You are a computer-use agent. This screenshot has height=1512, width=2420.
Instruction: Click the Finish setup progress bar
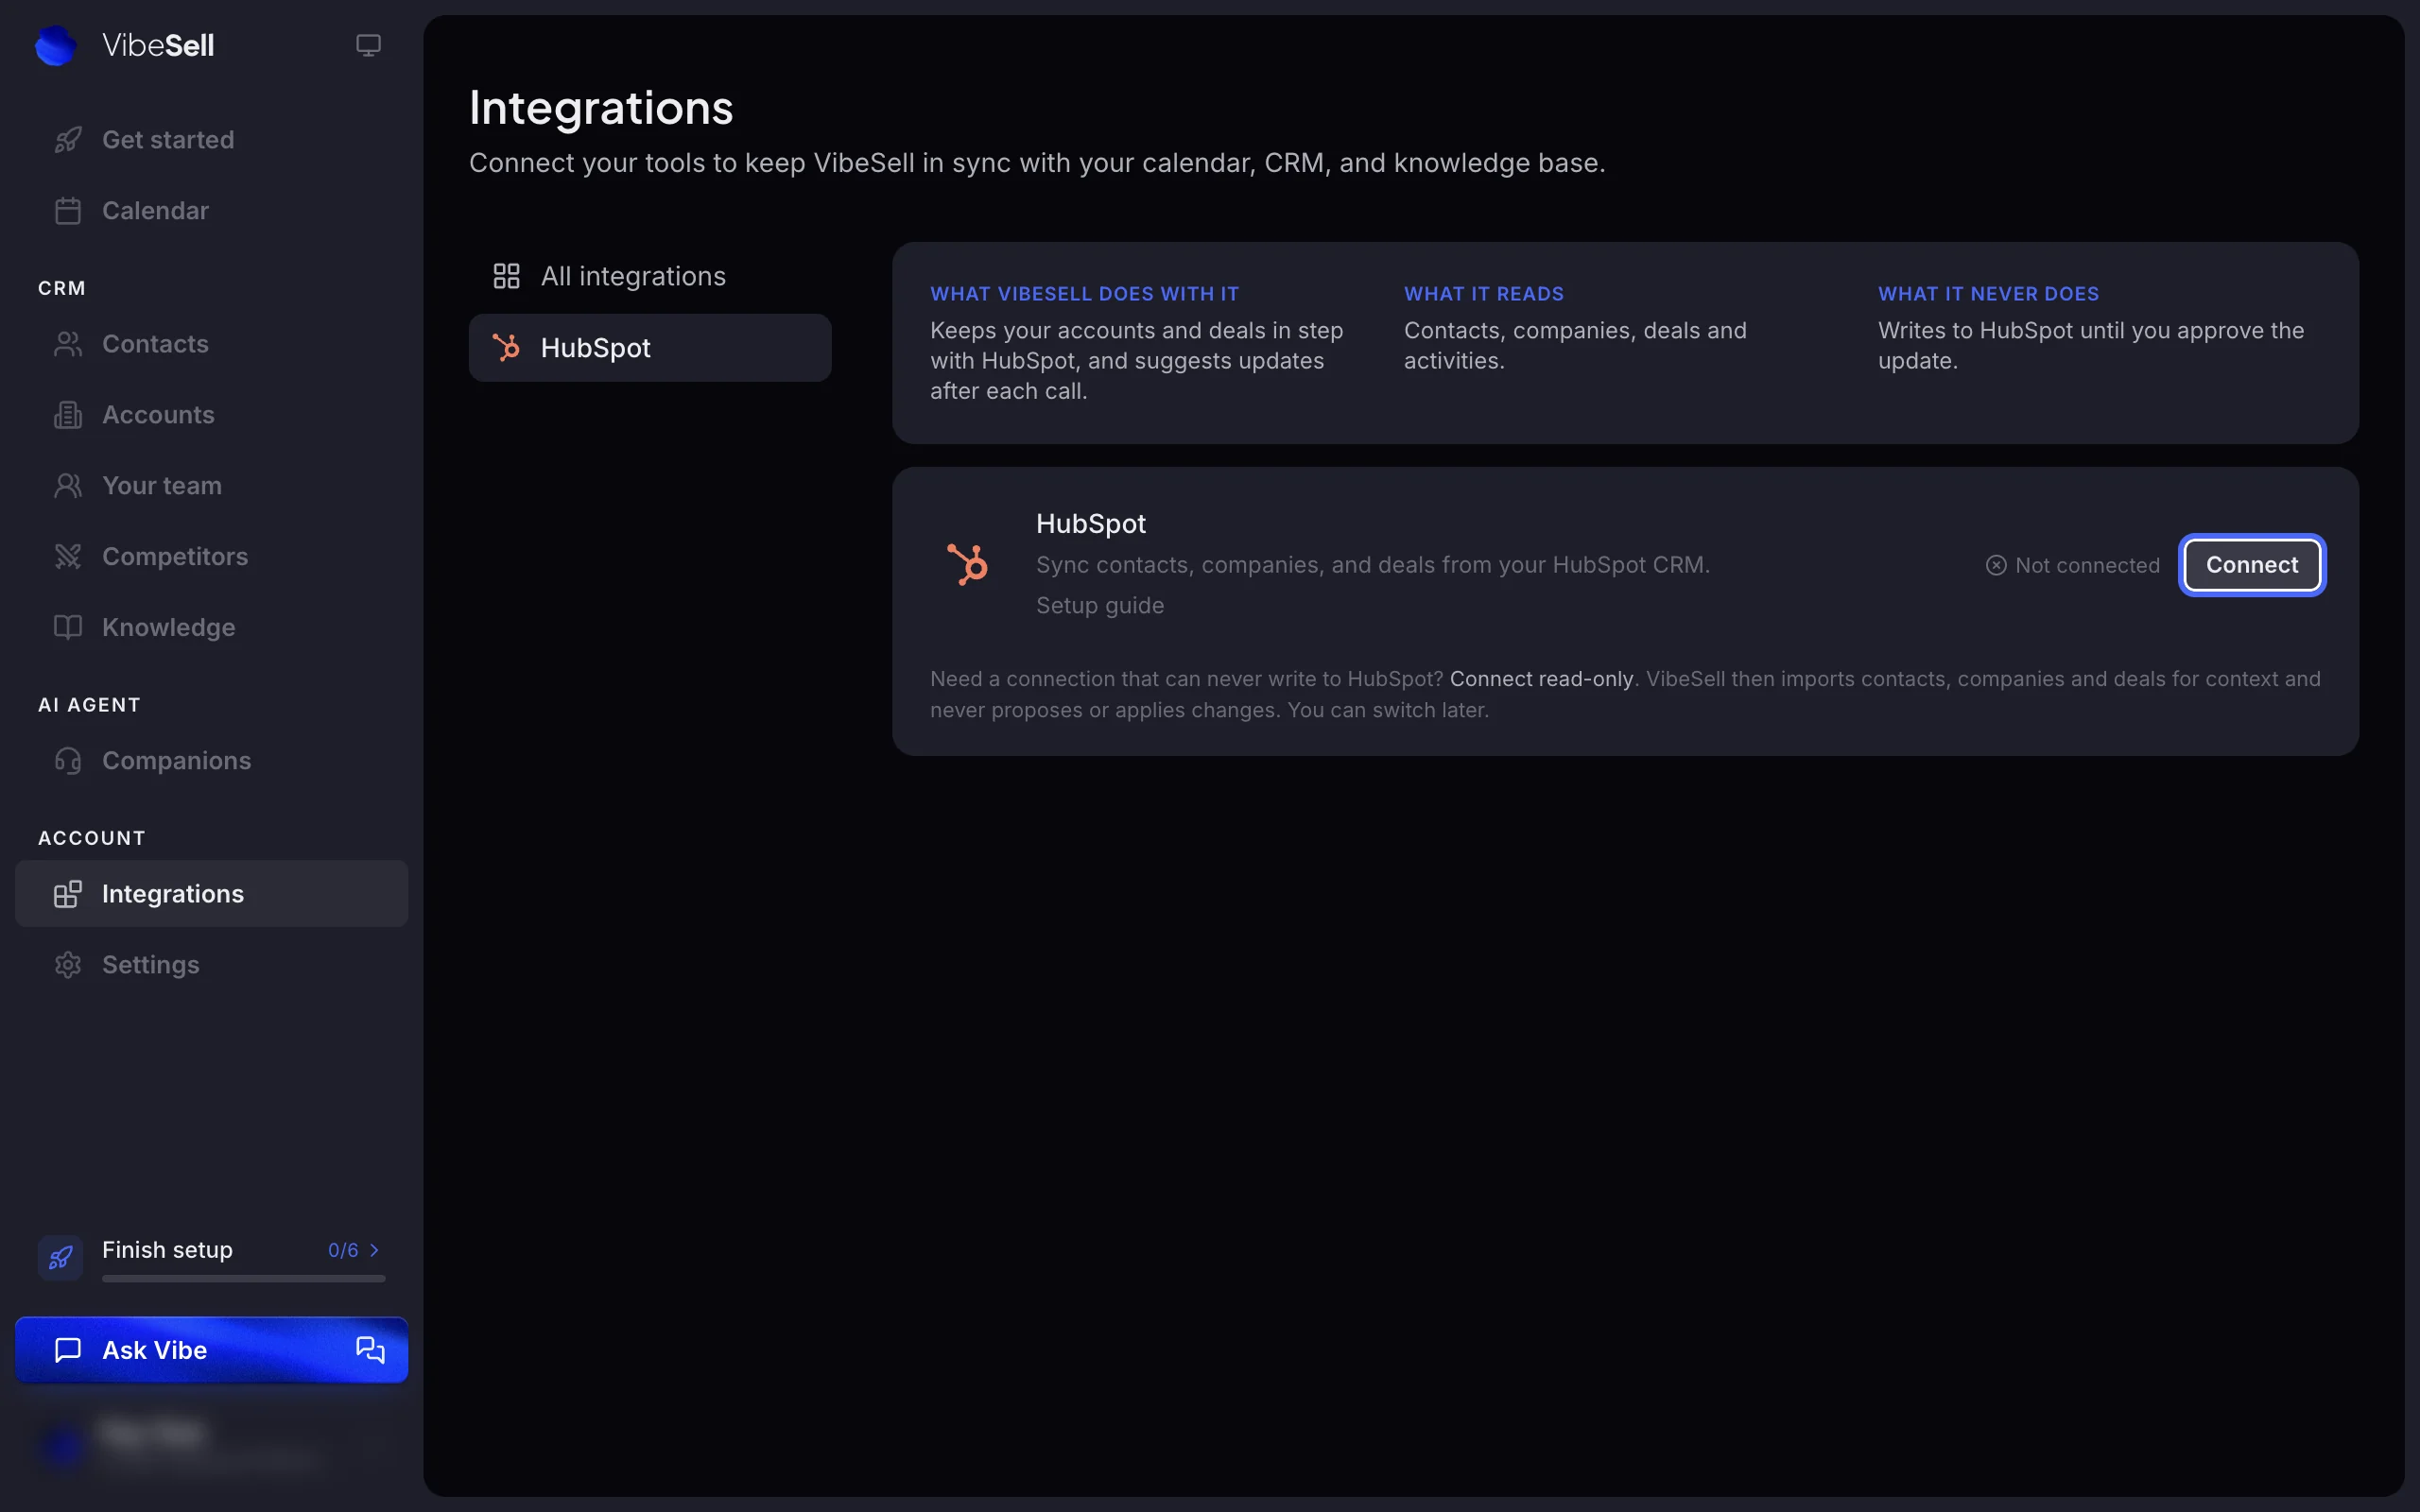(243, 1278)
